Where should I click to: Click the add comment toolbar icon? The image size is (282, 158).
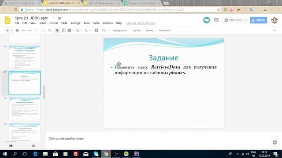96,30
